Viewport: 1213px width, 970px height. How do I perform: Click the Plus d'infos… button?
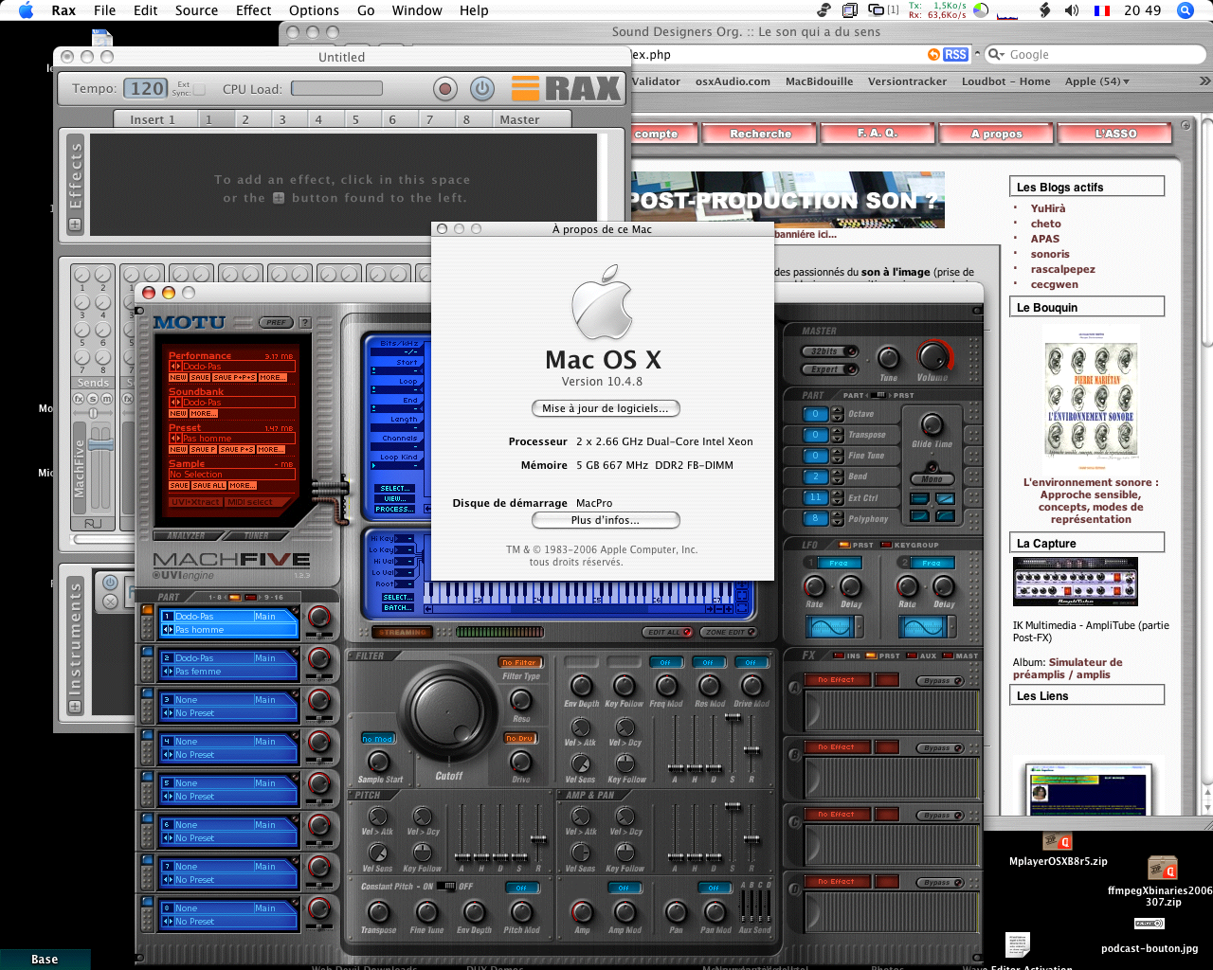[606, 520]
